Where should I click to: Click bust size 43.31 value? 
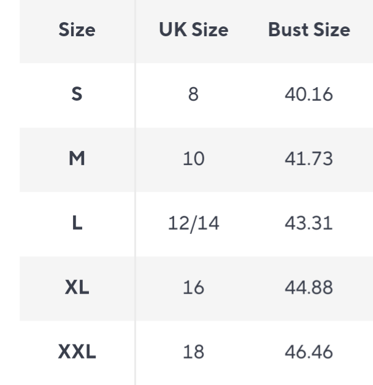point(309,224)
